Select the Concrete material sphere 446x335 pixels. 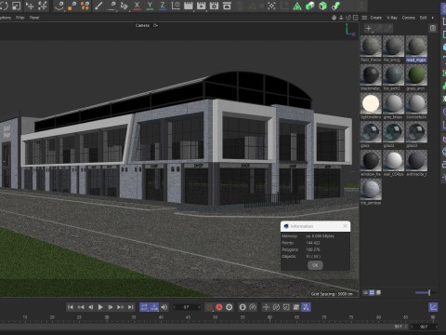tap(416, 103)
